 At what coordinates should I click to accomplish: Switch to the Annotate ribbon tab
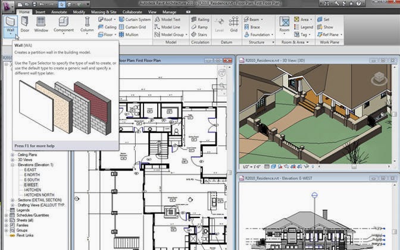point(59,12)
